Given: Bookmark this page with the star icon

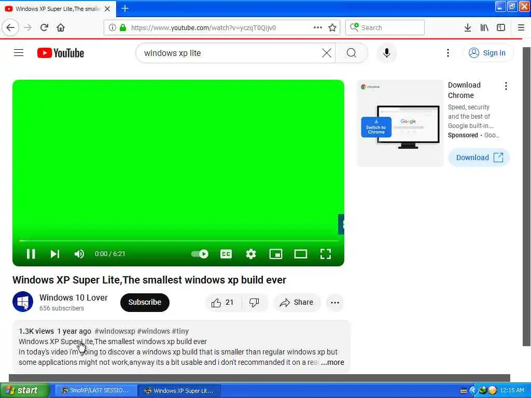Looking at the screenshot, I should click(x=332, y=27).
